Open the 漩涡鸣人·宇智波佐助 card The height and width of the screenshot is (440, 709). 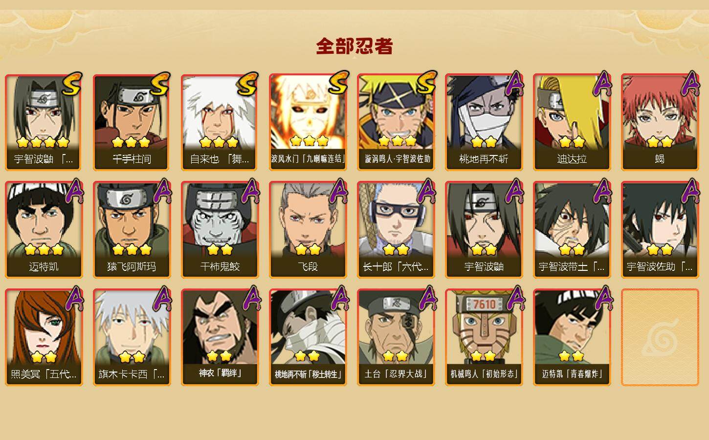(x=396, y=122)
